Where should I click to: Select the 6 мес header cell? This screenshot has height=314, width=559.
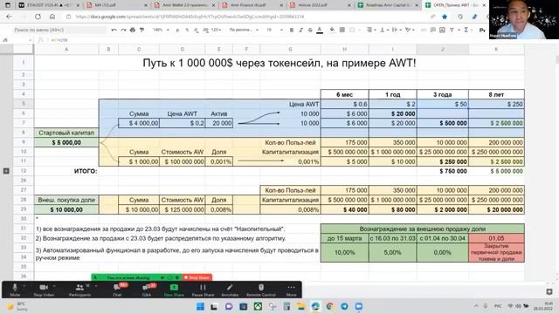pyautogui.click(x=344, y=94)
